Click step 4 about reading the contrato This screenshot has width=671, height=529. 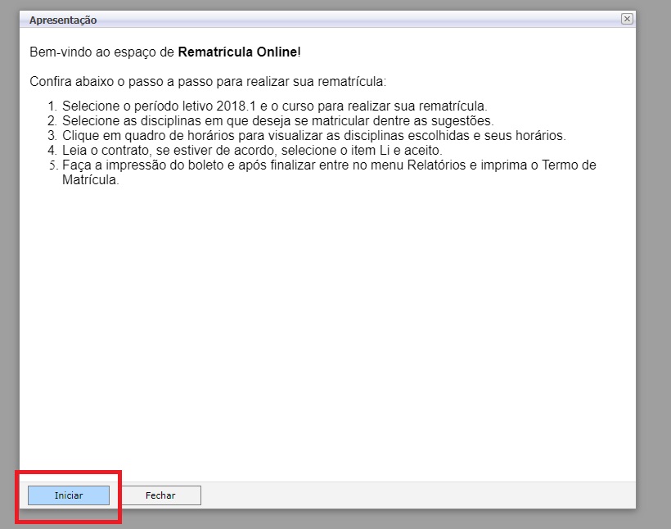(252, 151)
